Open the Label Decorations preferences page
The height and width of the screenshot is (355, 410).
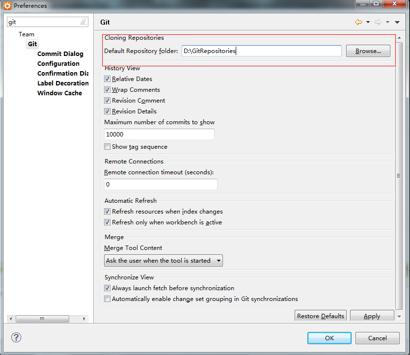pyautogui.click(x=63, y=83)
